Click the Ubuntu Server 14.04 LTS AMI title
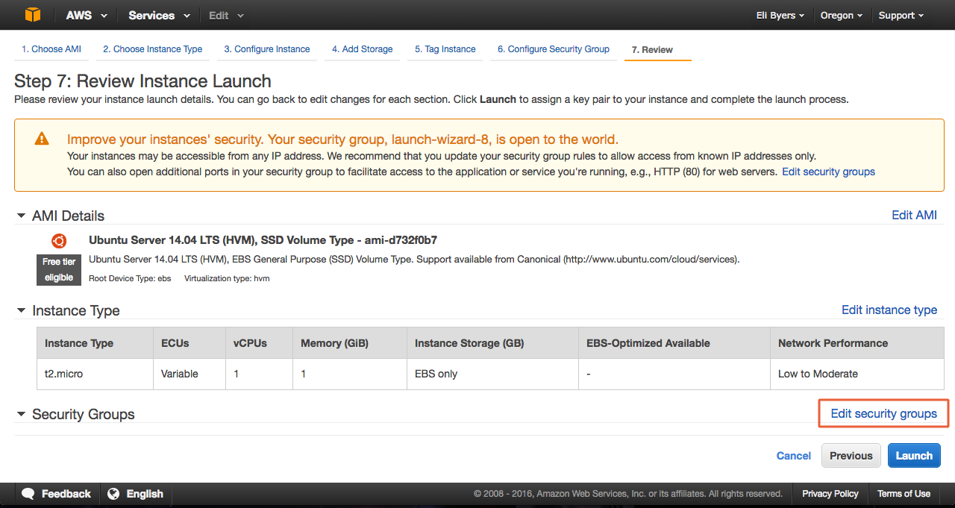The width and height of the screenshot is (955, 508). click(263, 240)
